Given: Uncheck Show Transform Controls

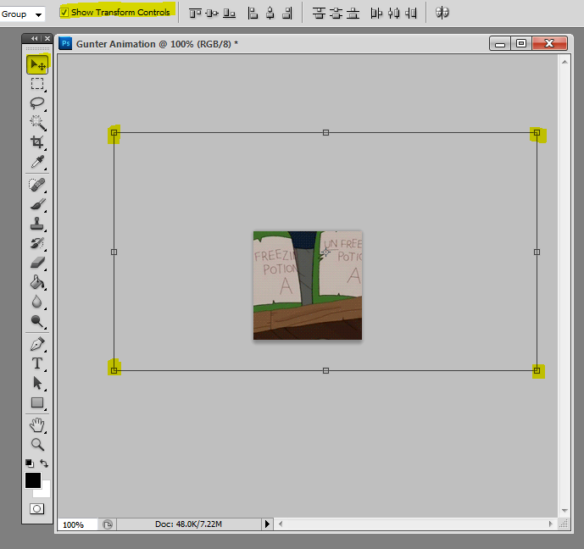Looking at the screenshot, I should (x=64, y=12).
